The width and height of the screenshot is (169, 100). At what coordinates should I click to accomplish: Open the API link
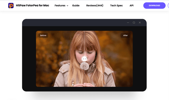click(x=132, y=6)
